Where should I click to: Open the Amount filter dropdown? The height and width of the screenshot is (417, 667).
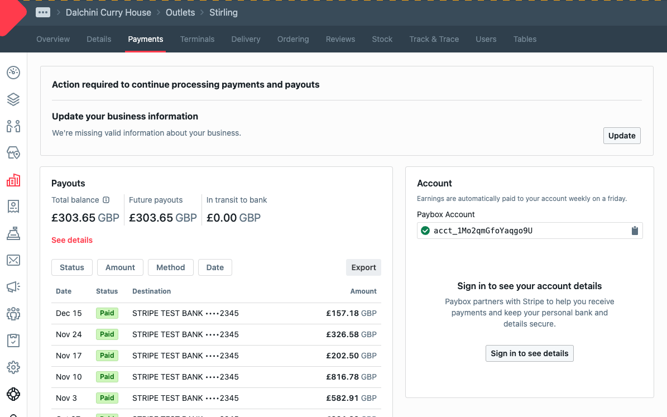(120, 267)
